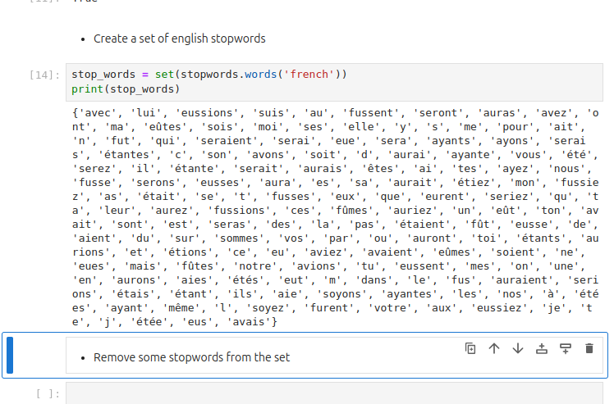Viewport: 614px width, 404px height.
Task: Click the [14] execution prompt
Action: tap(44, 75)
